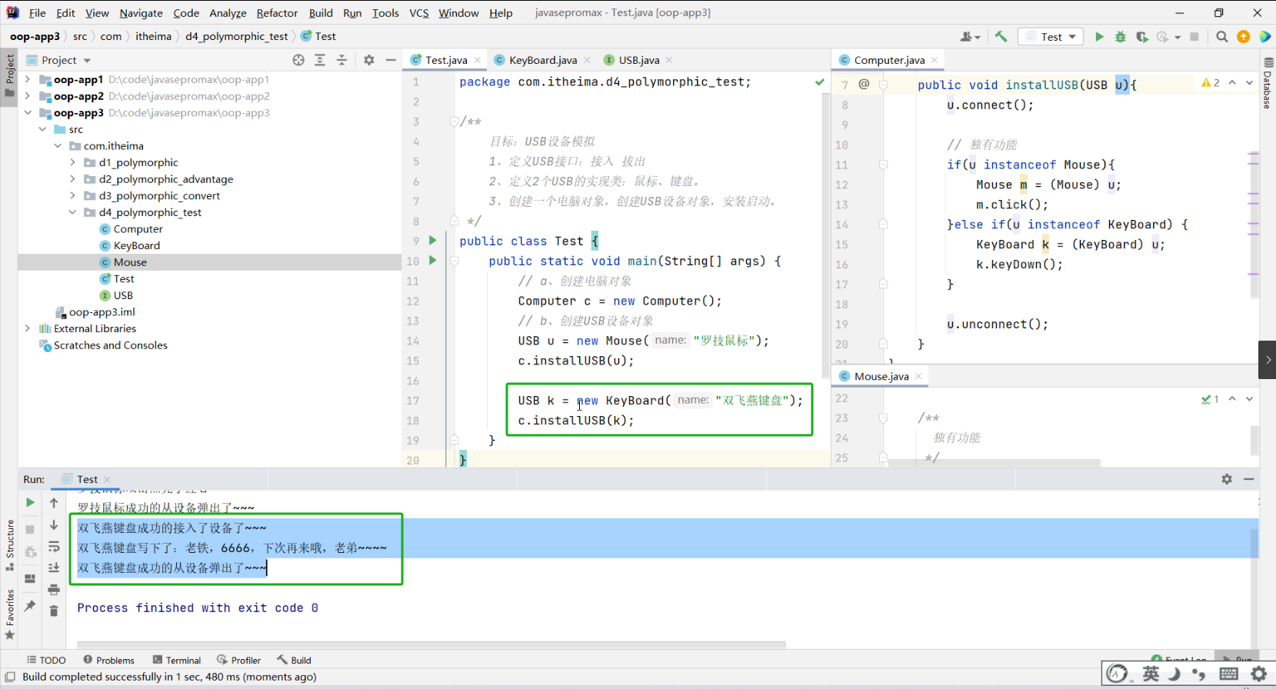The height and width of the screenshot is (689, 1276).
Task: Hide the Project tool window
Action: pos(391,60)
